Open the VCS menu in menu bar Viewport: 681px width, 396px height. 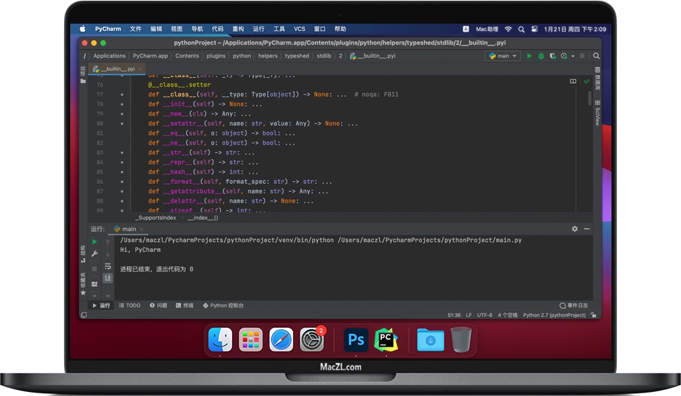(300, 28)
